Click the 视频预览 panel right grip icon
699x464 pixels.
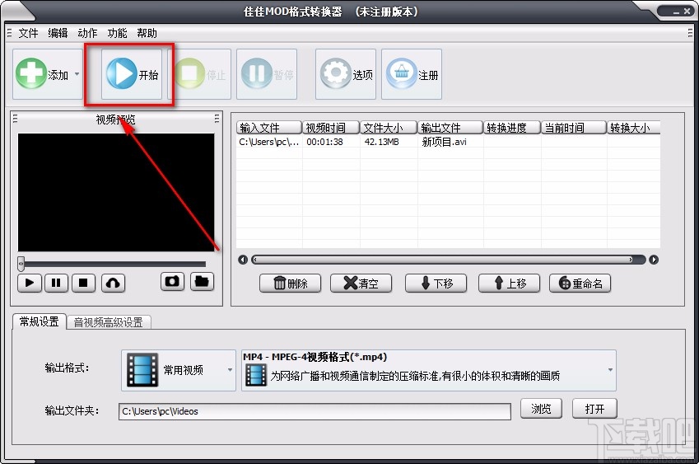pos(217,118)
